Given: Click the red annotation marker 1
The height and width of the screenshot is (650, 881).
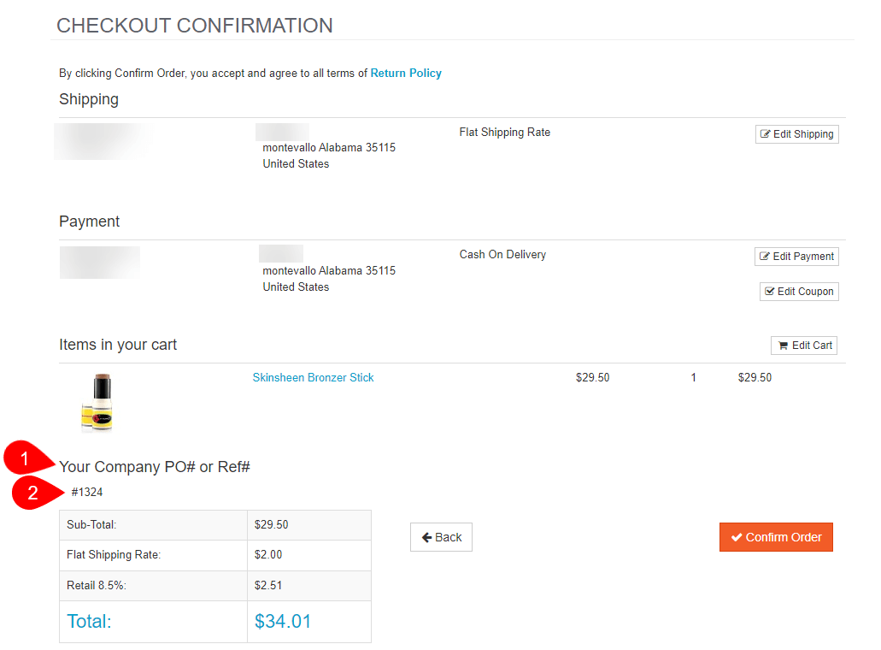Looking at the screenshot, I should pos(24,458).
